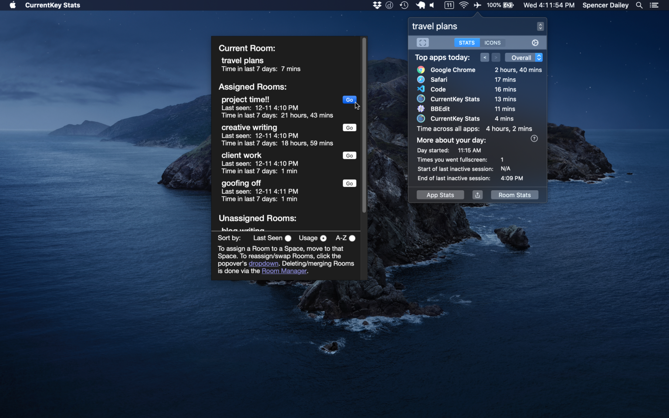Open the travel plans room dropdown
Viewport: 669px width, 418px height.
540,27
